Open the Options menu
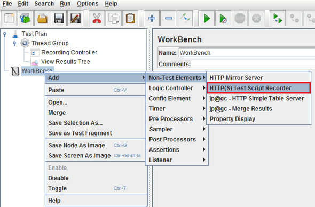Screen dimensions: 315x207 point(88,4)
